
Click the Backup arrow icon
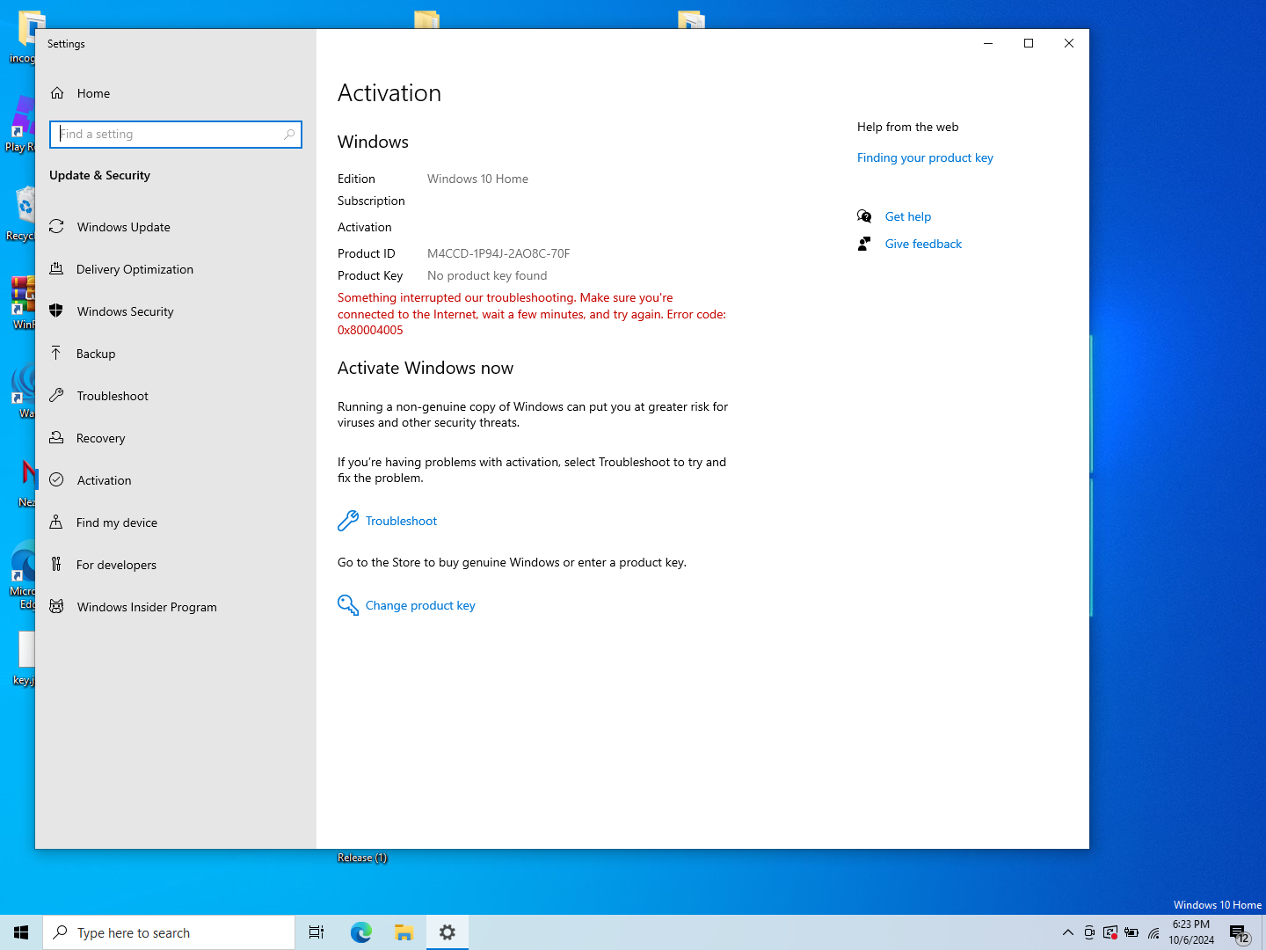56,354
